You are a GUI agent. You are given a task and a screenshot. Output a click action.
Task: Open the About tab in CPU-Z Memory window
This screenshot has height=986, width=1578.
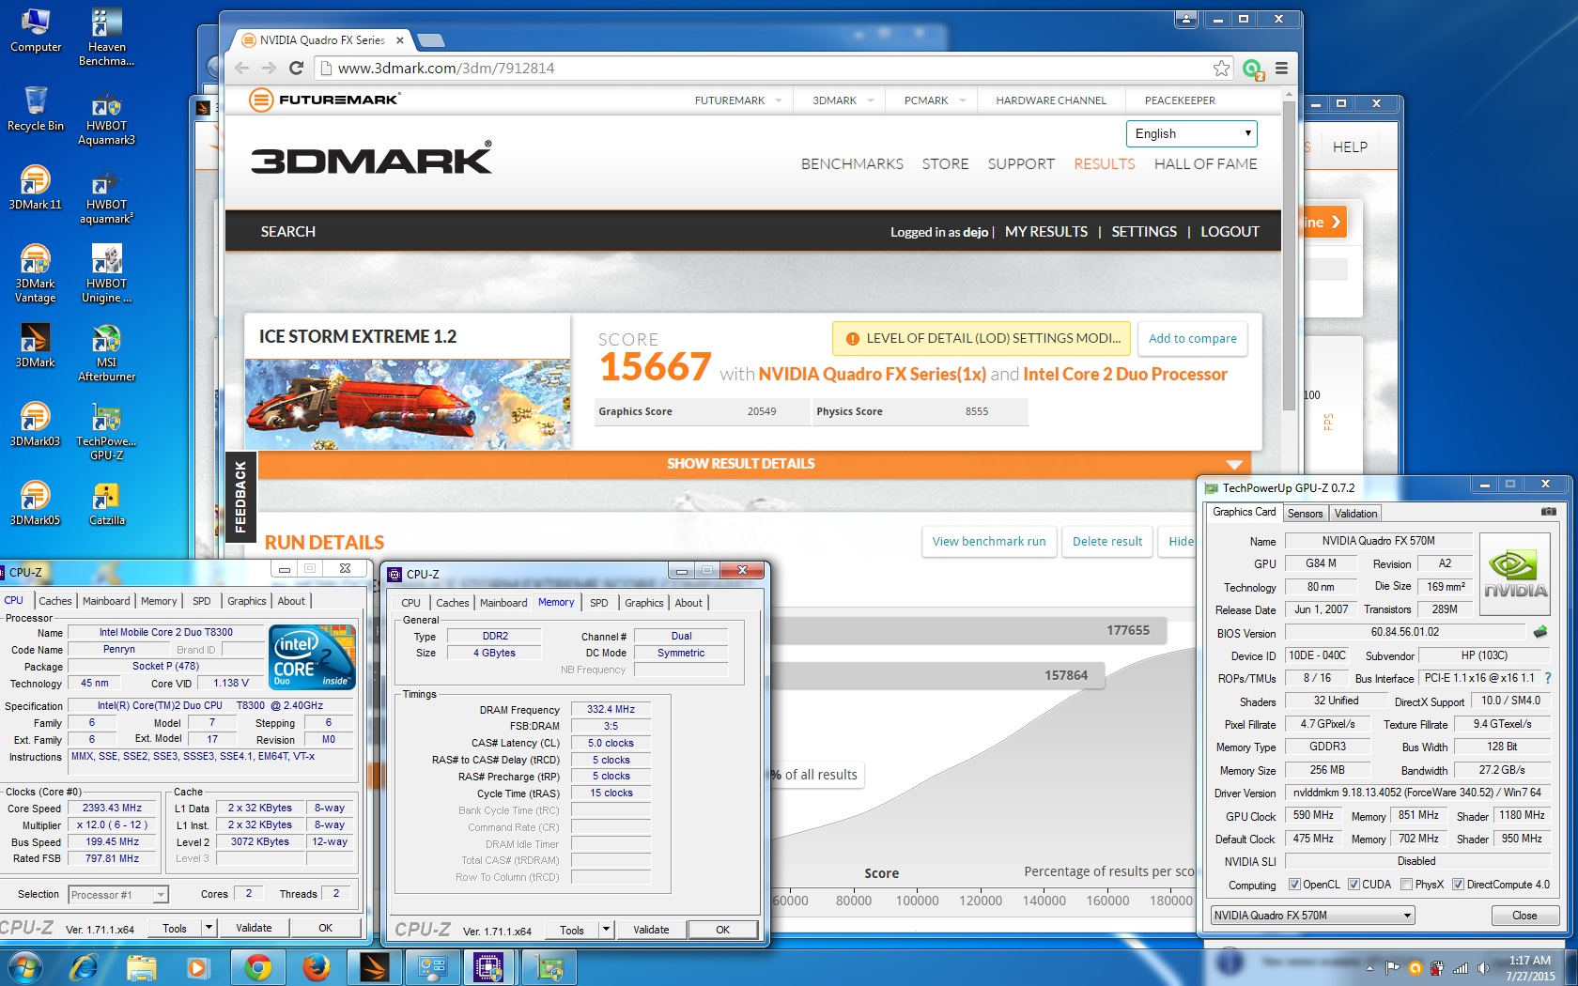pos(688,603)
